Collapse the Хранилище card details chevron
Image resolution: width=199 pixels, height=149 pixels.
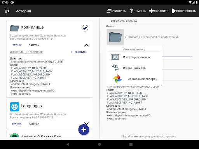pos(86,45)
